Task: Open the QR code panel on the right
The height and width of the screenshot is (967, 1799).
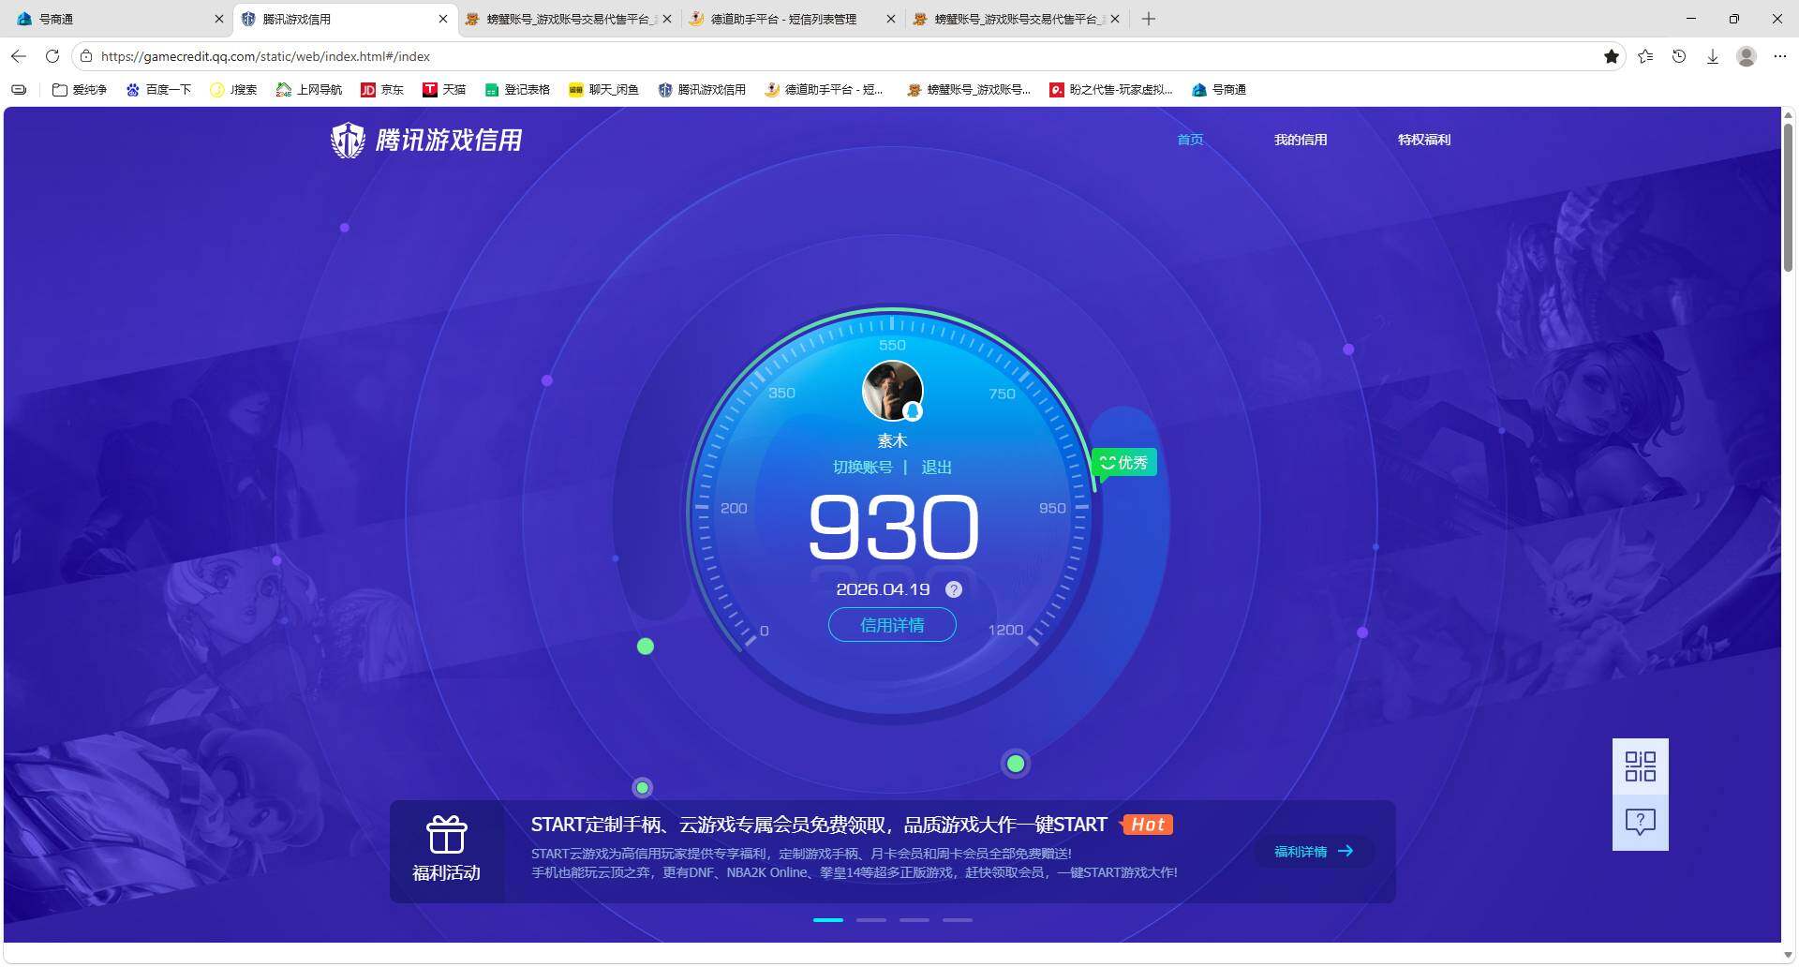Action: pos(1640,766)
